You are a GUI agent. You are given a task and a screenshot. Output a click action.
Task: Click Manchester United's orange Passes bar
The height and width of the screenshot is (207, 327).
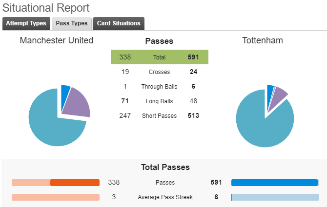75,183
